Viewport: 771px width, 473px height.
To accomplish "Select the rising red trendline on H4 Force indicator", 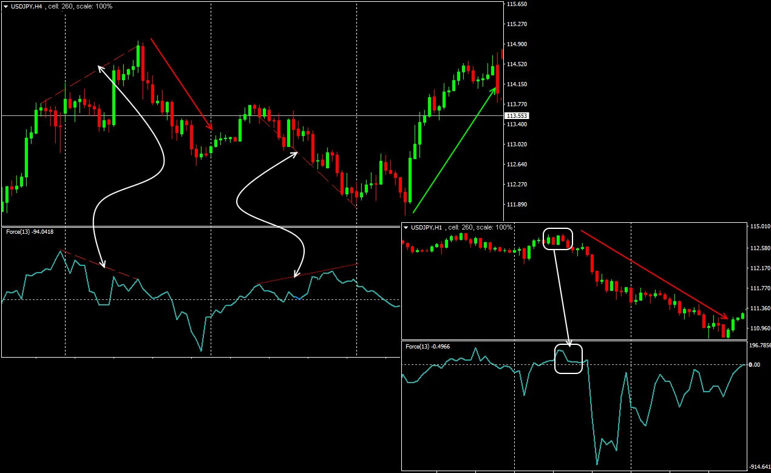I will (308, 274).
